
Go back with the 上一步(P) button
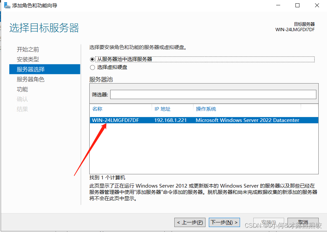click(190, 222)
